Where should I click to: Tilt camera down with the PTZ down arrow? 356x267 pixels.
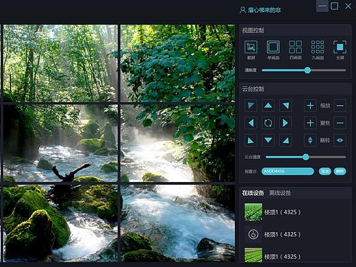(x=268, y=140)
